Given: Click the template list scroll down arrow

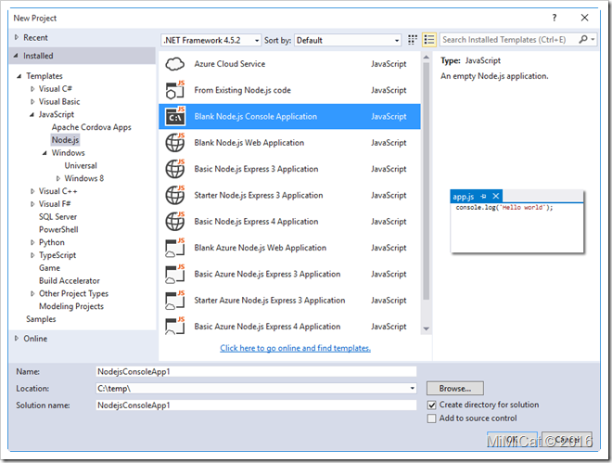Looking at the screenshot, I should (x=427, y=329).
